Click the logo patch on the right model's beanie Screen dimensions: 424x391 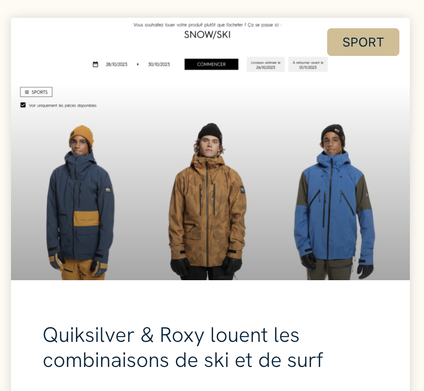coord(337,131)
